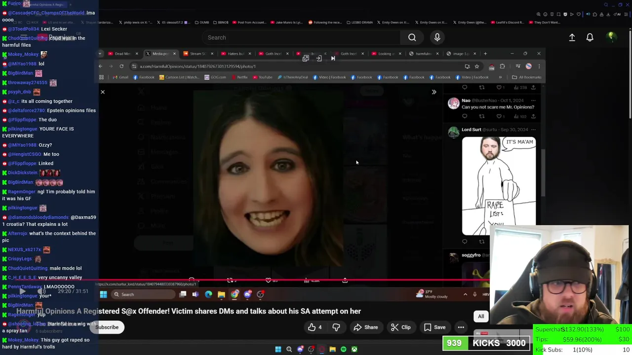Open the apps grid icon in bookmarks bar

click(x=102, y=77)
